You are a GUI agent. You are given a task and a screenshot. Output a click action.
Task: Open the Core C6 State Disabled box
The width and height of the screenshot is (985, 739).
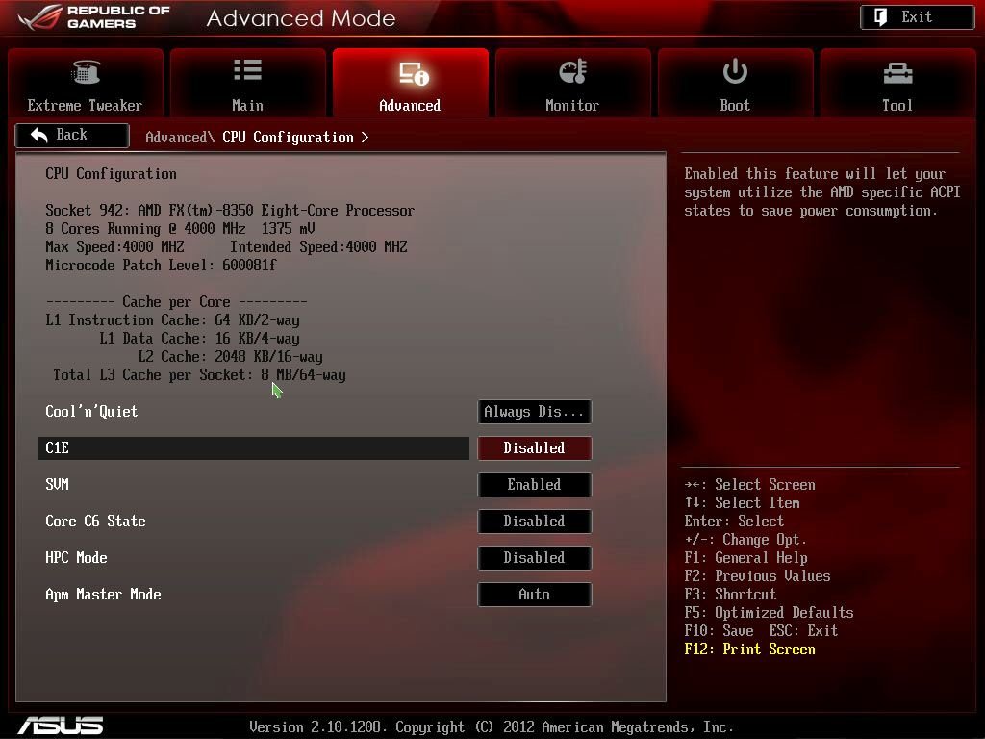click(x=534, y=521)
